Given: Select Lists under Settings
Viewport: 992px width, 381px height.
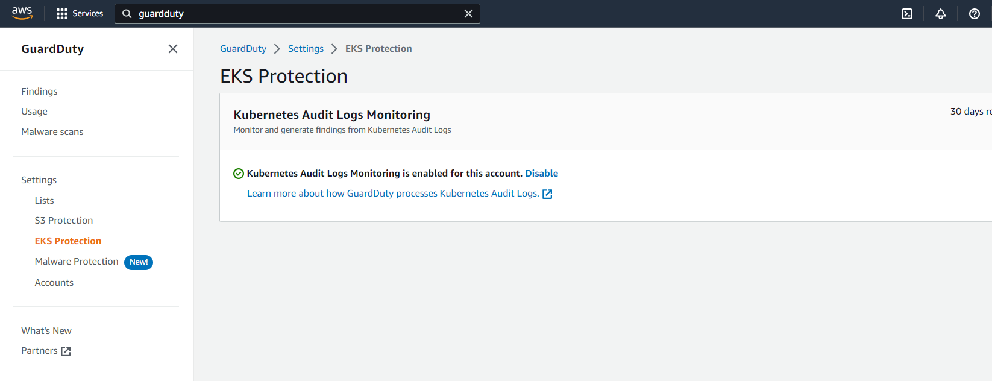Looking at the screenshot, I should click(44, 201).
